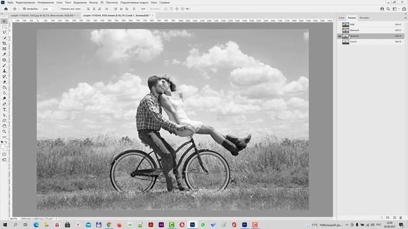
Task: Select the Eyedropper tool
Action: click(x=4, y=54)
